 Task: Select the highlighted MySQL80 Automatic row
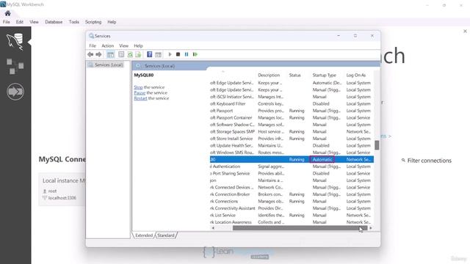pos(292,160)
